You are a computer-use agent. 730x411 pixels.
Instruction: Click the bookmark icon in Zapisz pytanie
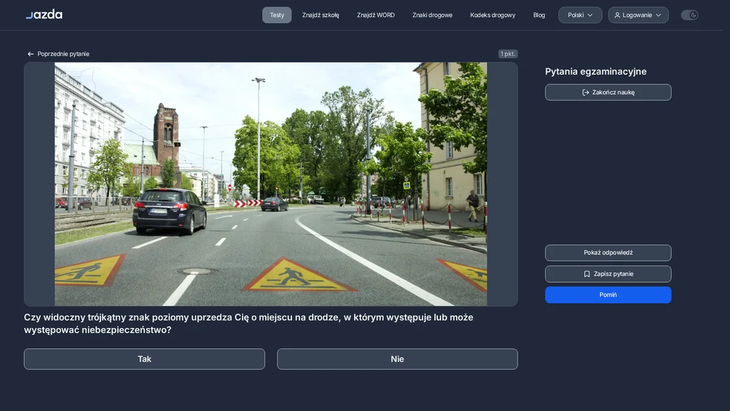pyautogui.click(x=587, y=274)
